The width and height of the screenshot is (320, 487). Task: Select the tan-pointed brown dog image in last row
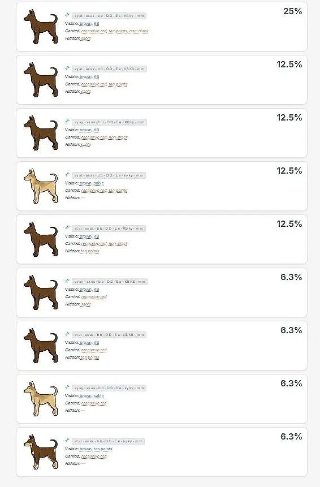pyautogui.click(x=41, y=452)
